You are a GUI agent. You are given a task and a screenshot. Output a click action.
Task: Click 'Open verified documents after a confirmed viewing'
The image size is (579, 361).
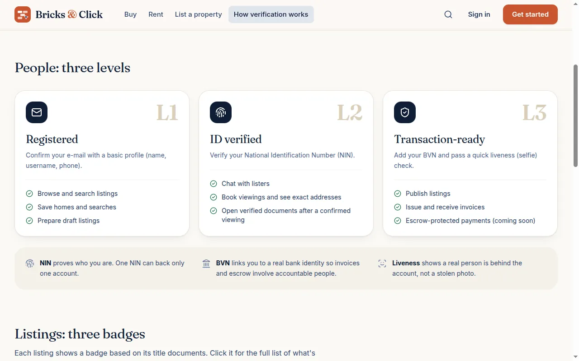click(286, 215)
